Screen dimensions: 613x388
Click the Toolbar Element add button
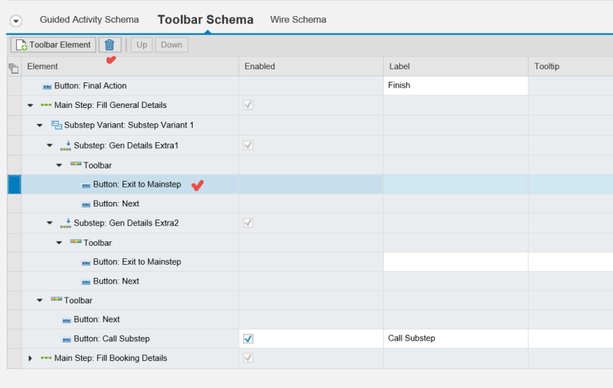(x=53, y=45)
